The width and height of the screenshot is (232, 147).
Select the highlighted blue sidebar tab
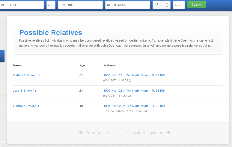[x=2, y=56]
